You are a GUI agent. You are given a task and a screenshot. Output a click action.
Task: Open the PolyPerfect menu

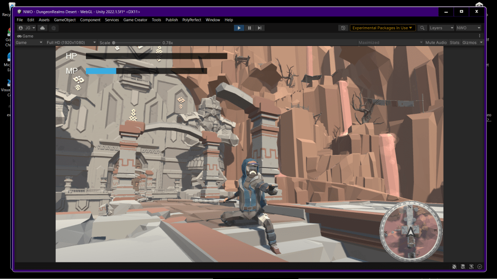point(192,20)
